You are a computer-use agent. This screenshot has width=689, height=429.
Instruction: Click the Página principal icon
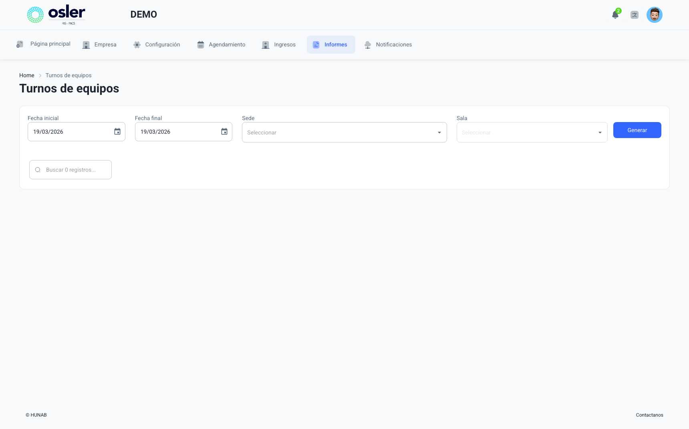pos(20,44)
